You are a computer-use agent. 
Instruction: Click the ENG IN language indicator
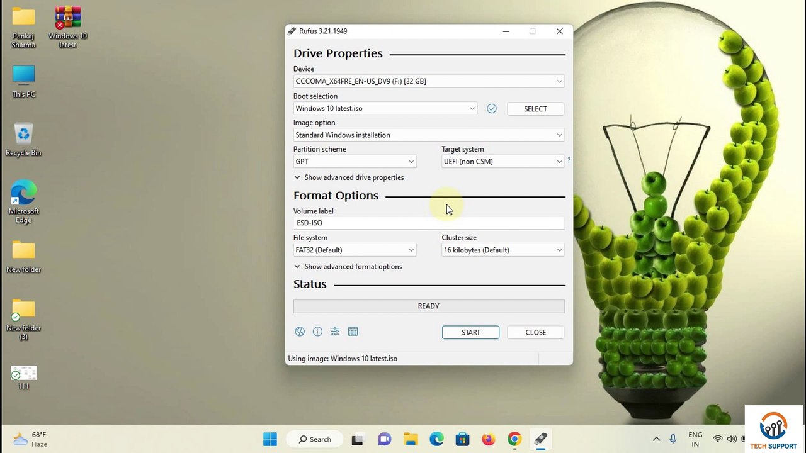click(x=695, y=439)
